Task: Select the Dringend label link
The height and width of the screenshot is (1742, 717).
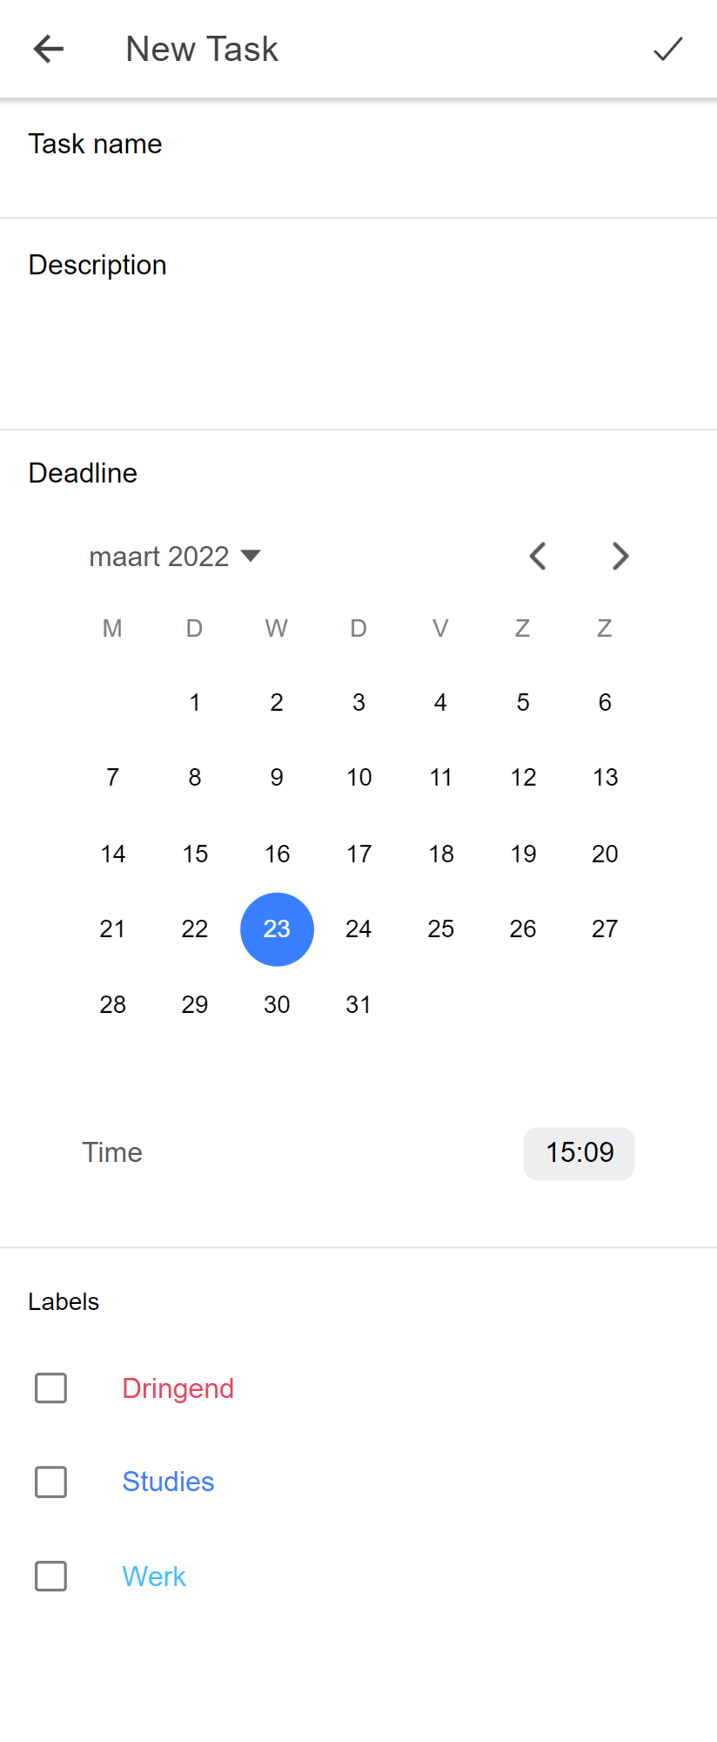Action: coord(178,1388)
